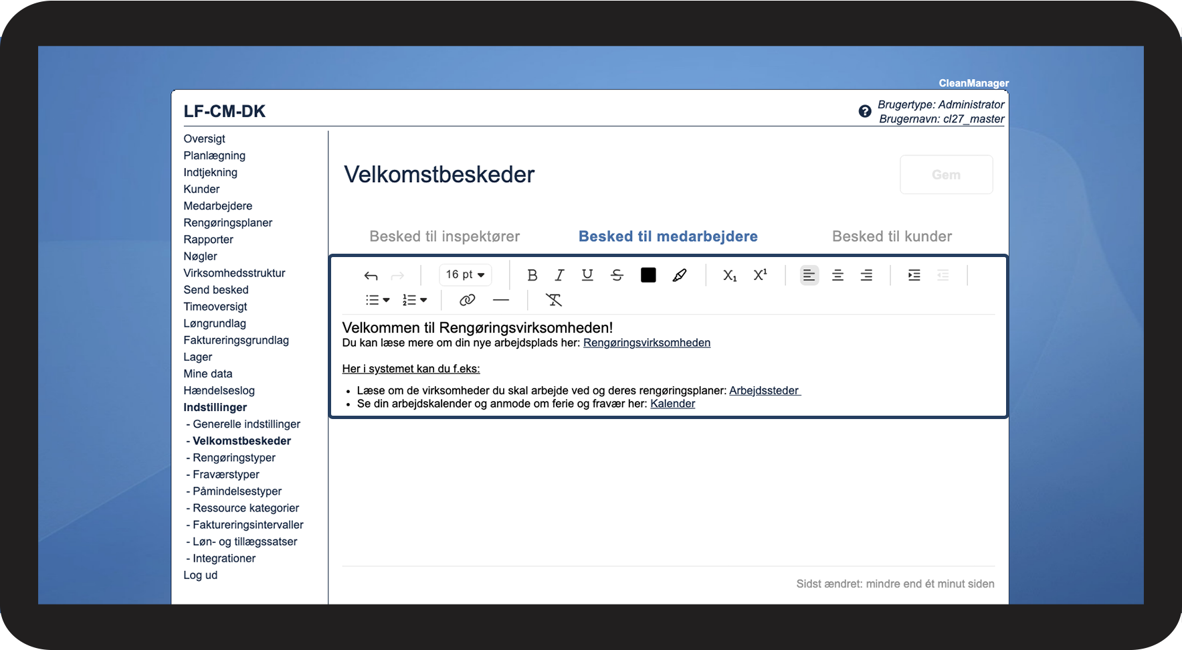Open the numbered list style dropdown
The width and height of the screenshot is (1182, 650).
click(415, 299)
